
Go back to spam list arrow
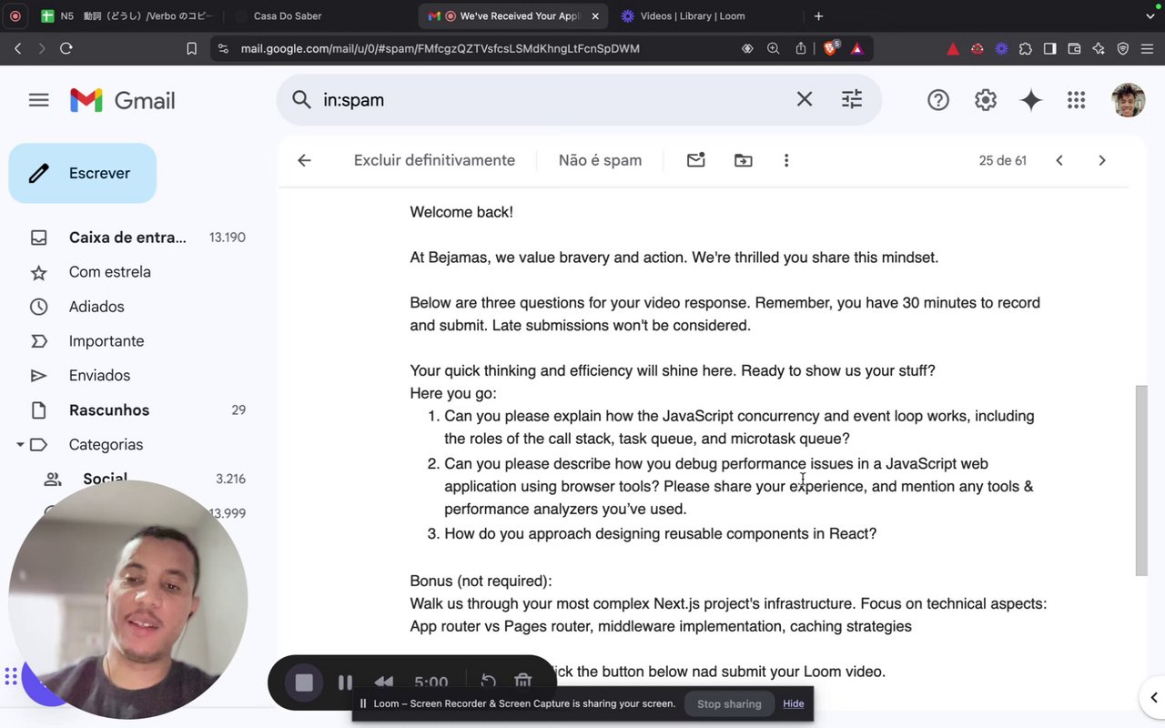point(304,160)
